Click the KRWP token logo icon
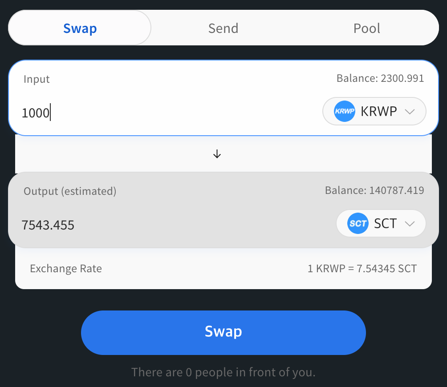The width and height of the screenshot is (447, 387). (x=344, y=111)
